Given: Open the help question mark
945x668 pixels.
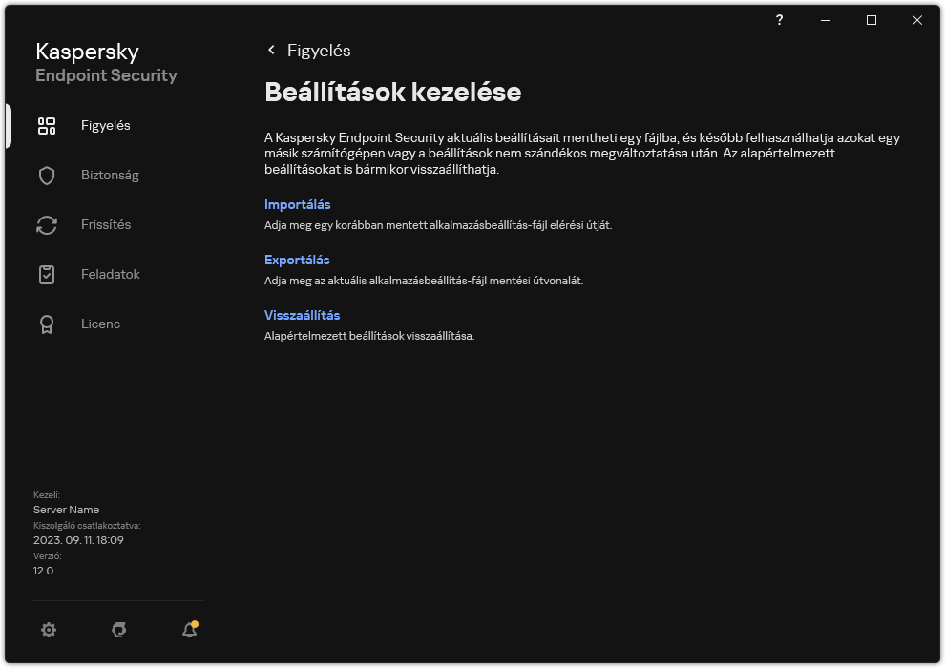Looking at the screenshot, I should 779,20.
